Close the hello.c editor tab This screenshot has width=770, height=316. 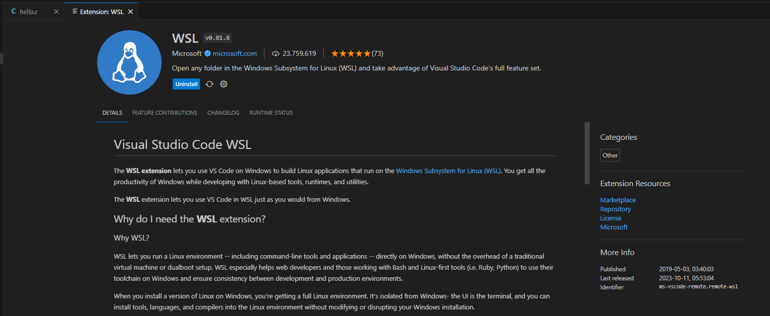tap(56, 11)
